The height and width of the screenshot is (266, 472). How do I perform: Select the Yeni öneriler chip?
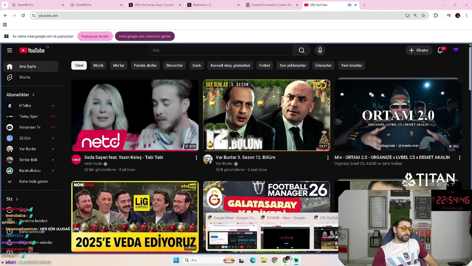351,65
